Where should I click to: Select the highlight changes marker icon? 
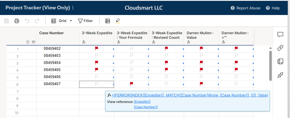tap(118, 21)
